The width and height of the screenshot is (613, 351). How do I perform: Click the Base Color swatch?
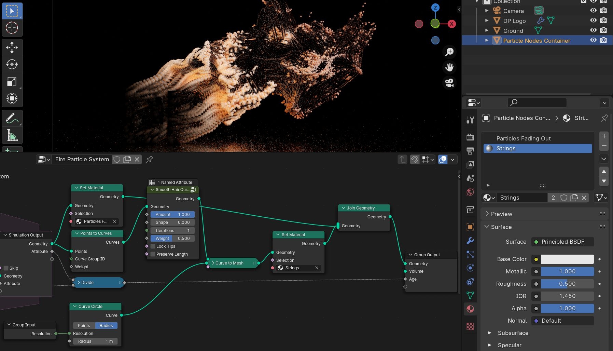coord(567,259)
